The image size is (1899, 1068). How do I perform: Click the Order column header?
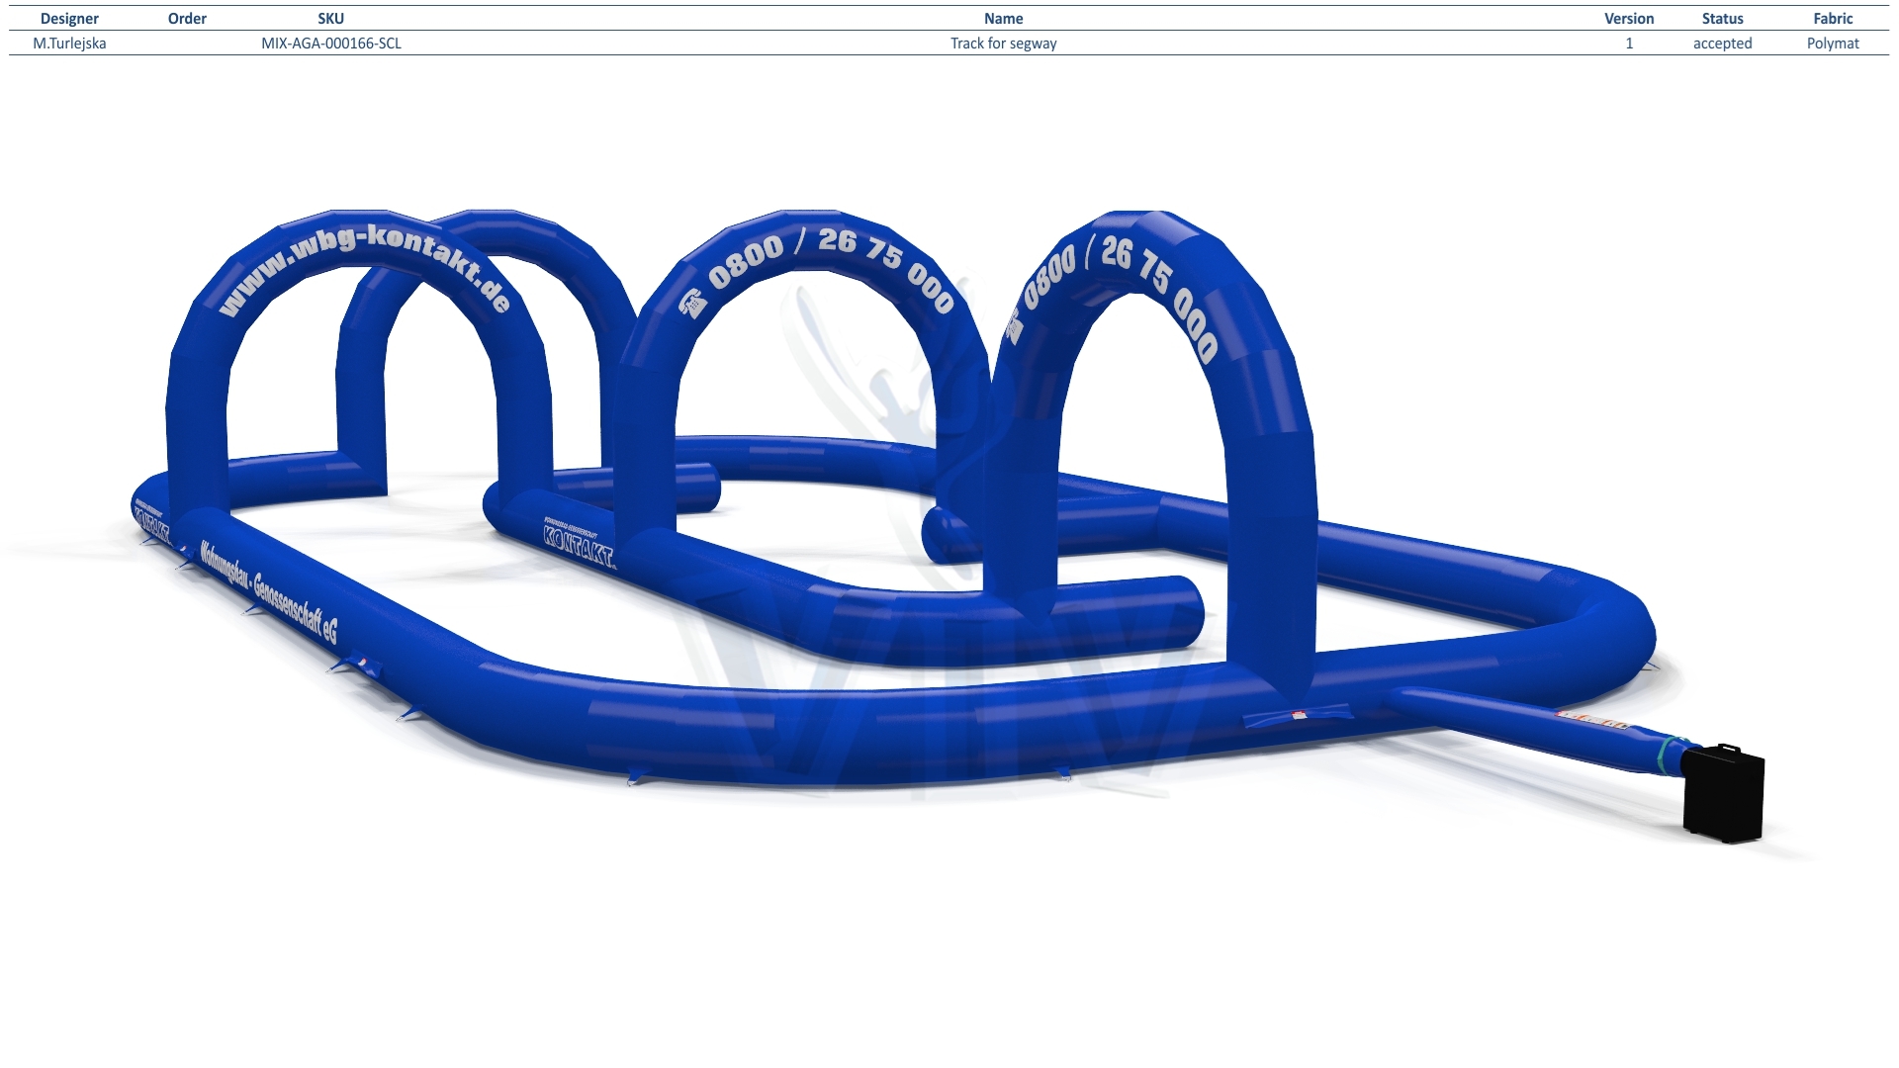(187, 19)
